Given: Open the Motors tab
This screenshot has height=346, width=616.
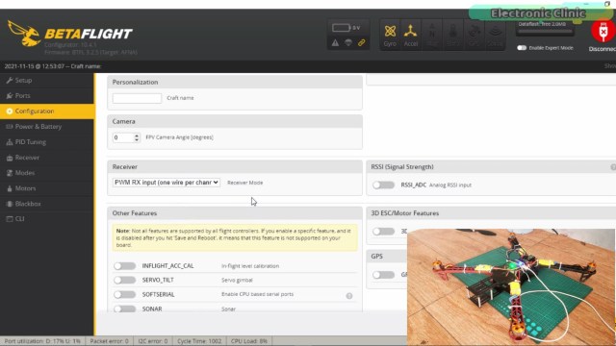Looking at the screenshot, I should (47, 188).
